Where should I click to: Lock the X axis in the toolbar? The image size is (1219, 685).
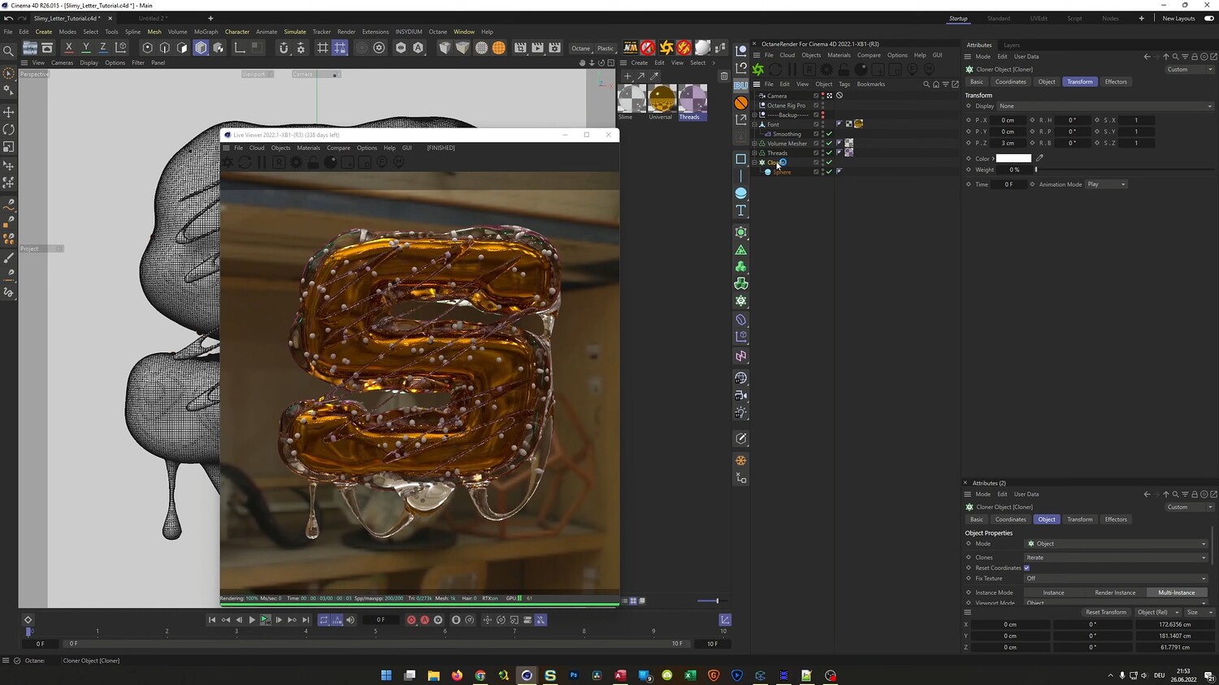68,48
